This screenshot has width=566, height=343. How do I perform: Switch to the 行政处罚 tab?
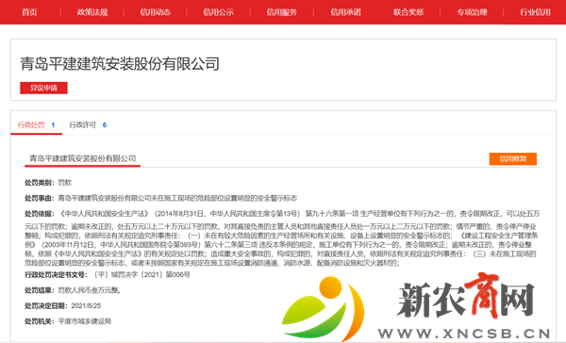click(31, 125)
